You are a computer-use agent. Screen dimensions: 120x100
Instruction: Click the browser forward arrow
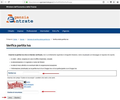coord(6,2)
